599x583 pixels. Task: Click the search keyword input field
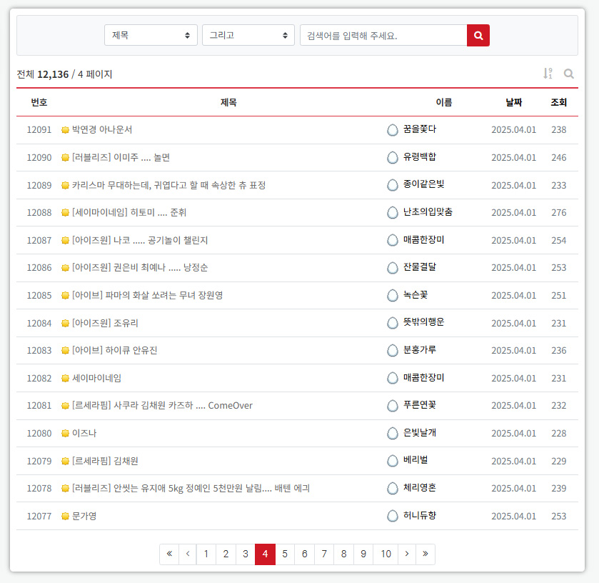[x=383, y=35]
